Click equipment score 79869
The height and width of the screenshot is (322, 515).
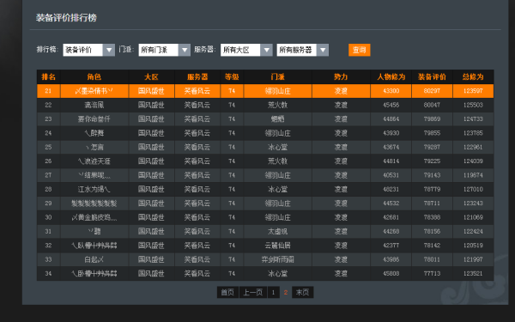pos(432,119)
